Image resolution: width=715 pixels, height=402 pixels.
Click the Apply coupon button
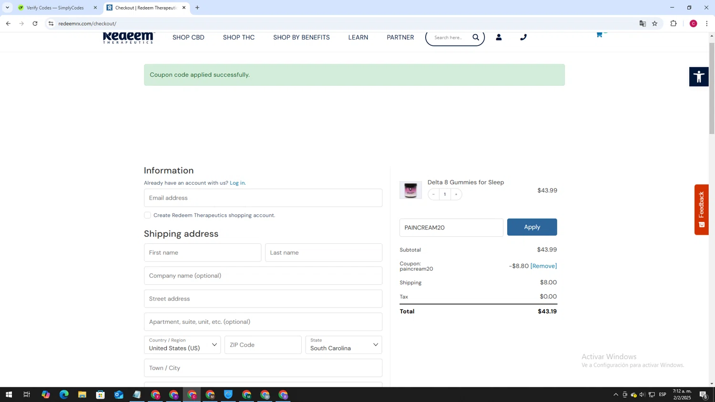pyautogui.click(x=532, y=227)
